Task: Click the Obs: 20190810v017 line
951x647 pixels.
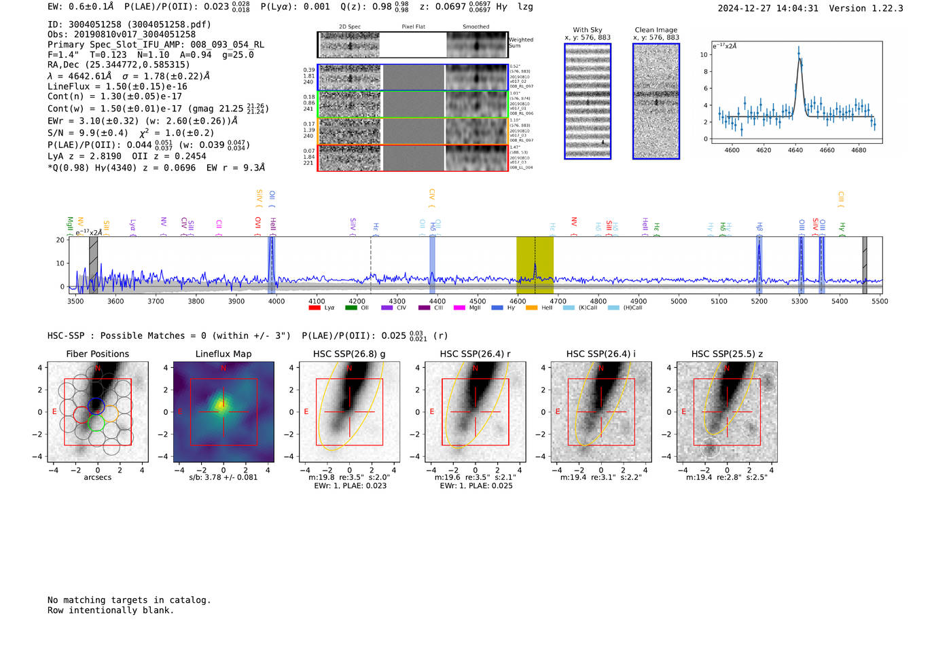Action: [x=122, y=35]
